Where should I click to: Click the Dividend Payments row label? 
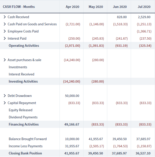pos(23,117)
